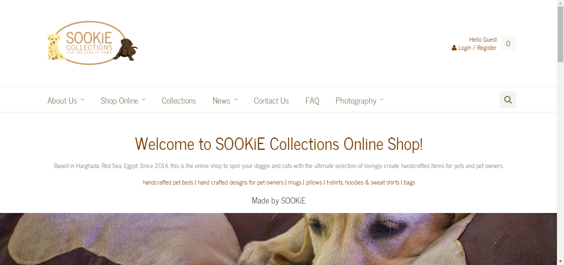The image size is (564, 265).
Task: Go to the Contact Us page
Action: click(271, 101)
